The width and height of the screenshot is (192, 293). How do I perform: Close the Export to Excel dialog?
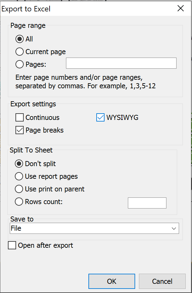coord(181,9)
